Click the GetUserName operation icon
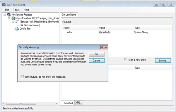This screenshot has width=176, height=112. [x=22, y=25]
